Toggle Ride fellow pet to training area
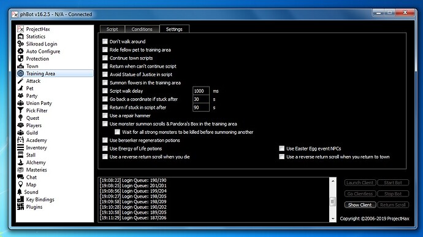 pyautogui.click(x=105, y=50)
